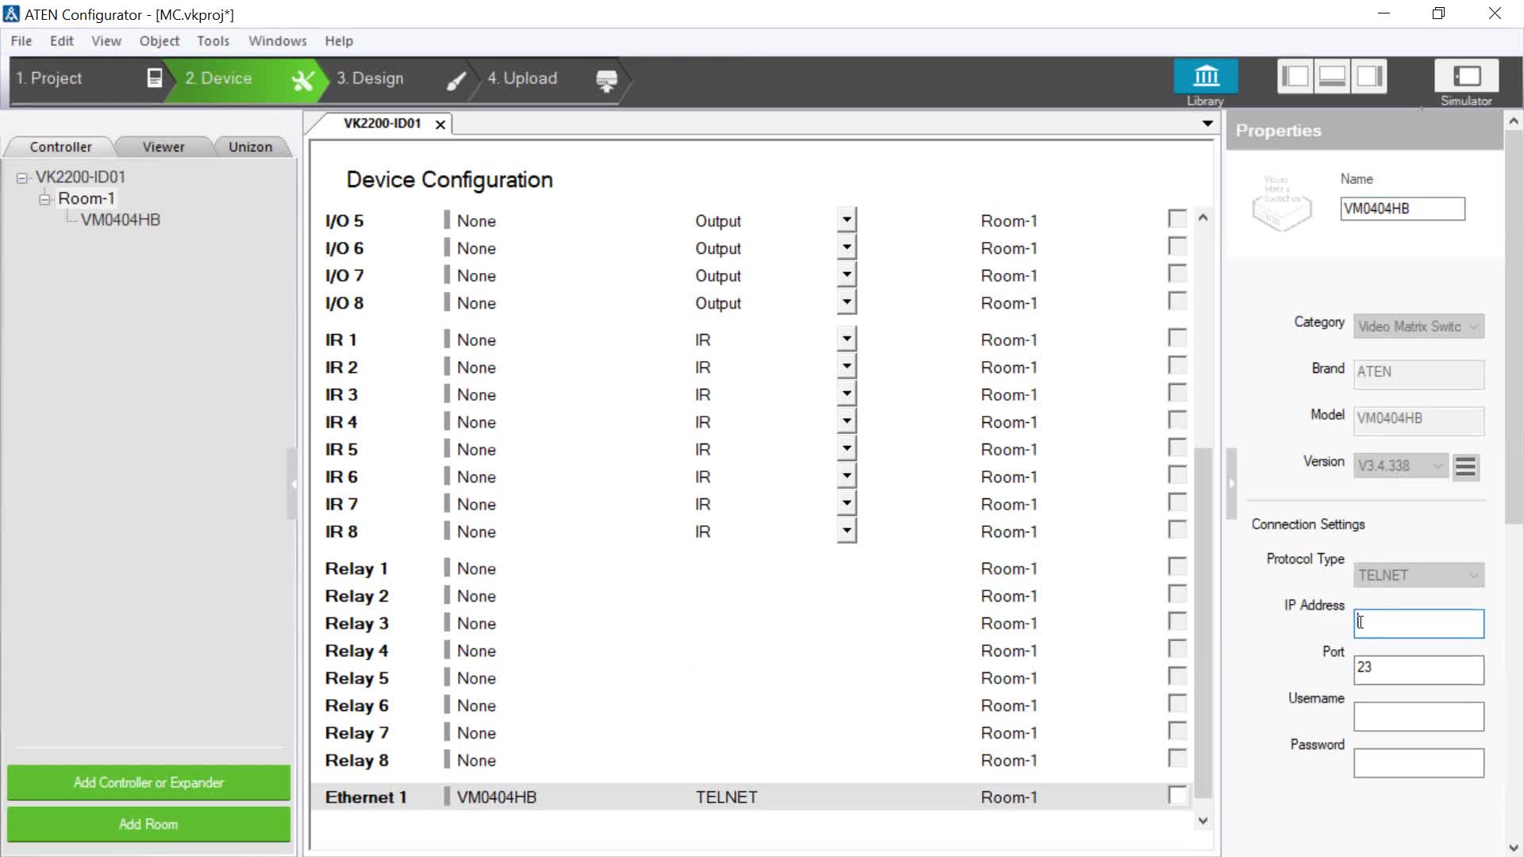The image size is (1524, 857).
Task: Select the single-pane layout icon
Action: point(1295,75)
